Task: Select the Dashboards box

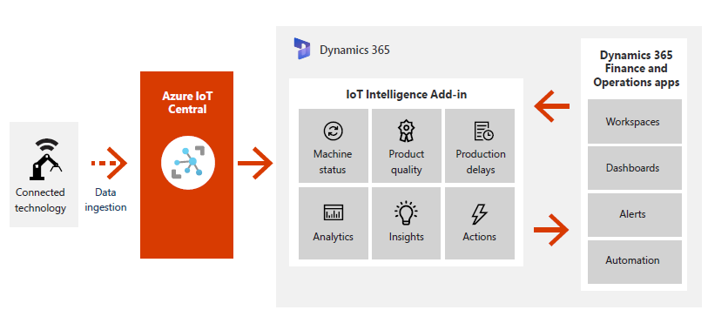Action: pyautogui.click(x=634, y=168)
